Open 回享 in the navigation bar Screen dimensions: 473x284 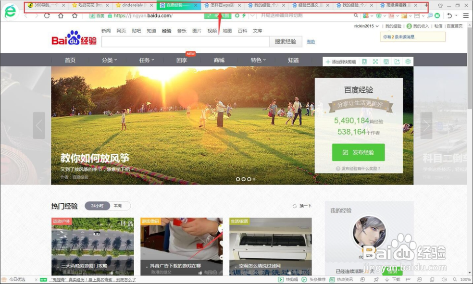click(x=182, y=60)
